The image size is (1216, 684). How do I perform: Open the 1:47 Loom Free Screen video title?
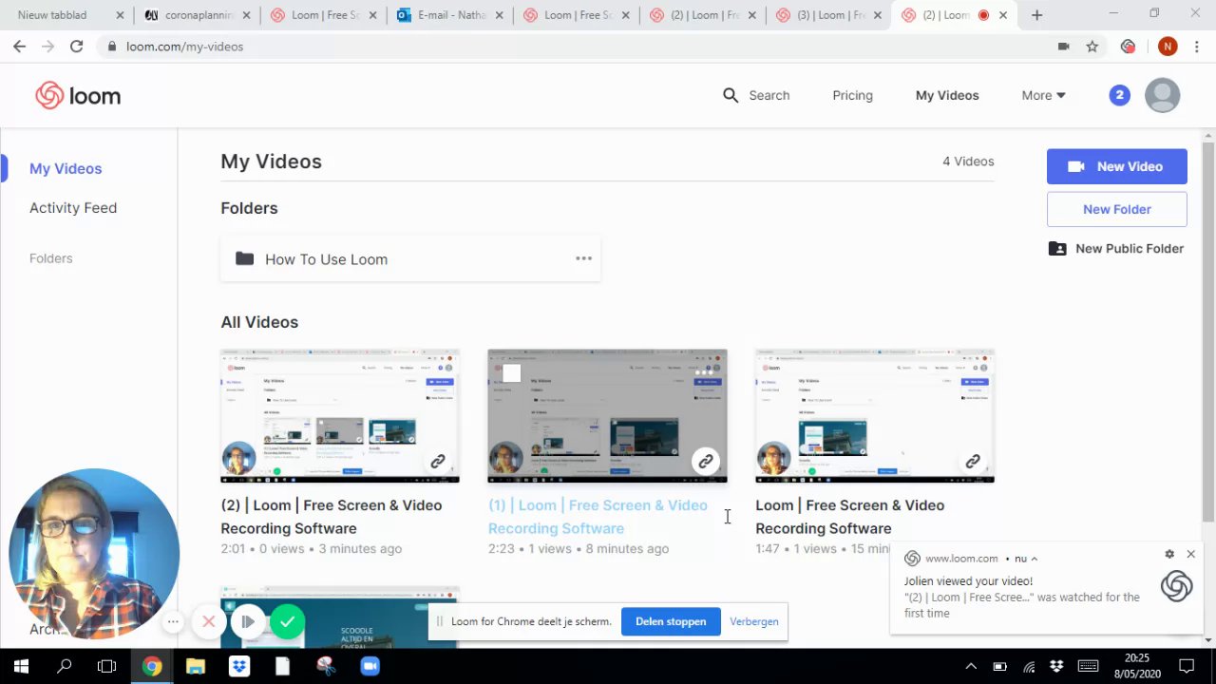click(850, 517)
